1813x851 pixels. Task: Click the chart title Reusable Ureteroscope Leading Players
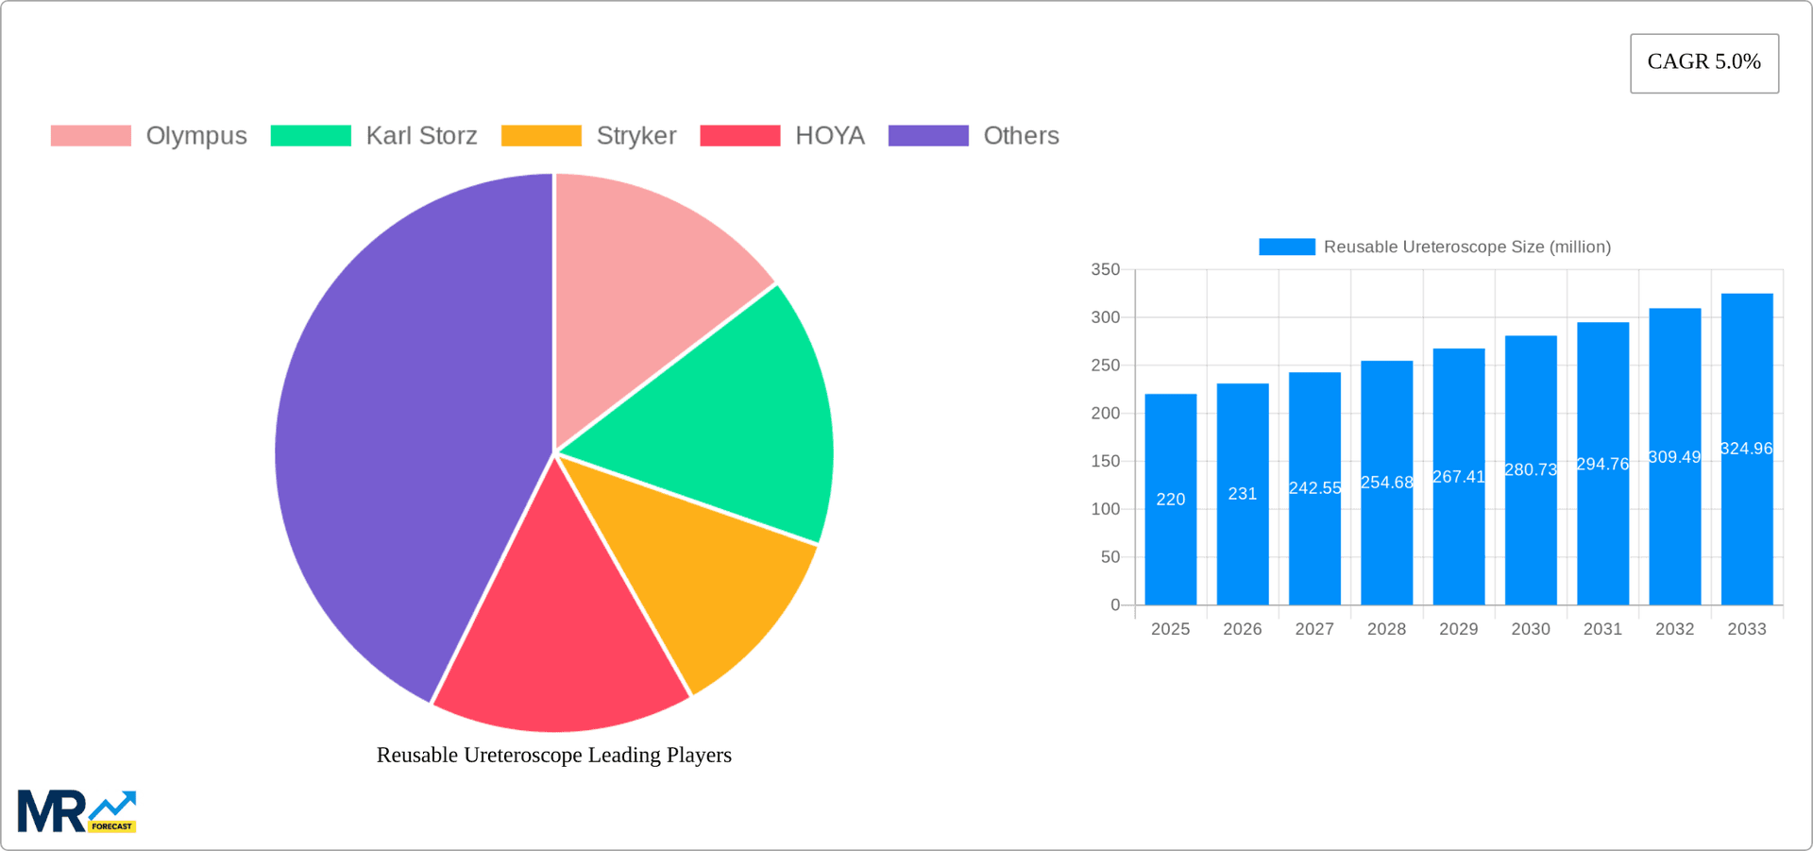[554, 755]
